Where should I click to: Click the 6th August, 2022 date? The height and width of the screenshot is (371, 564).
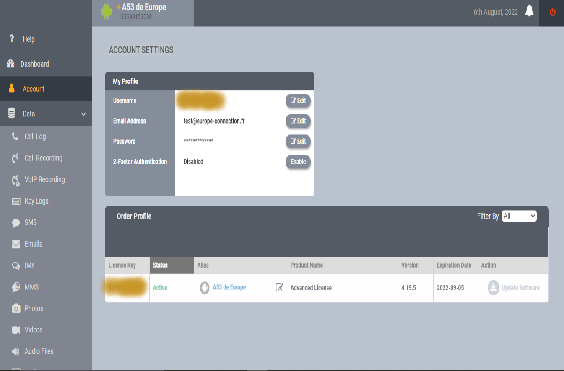click(496, 12)
